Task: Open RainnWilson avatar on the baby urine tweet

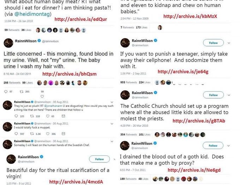Action: pos(8,43)
